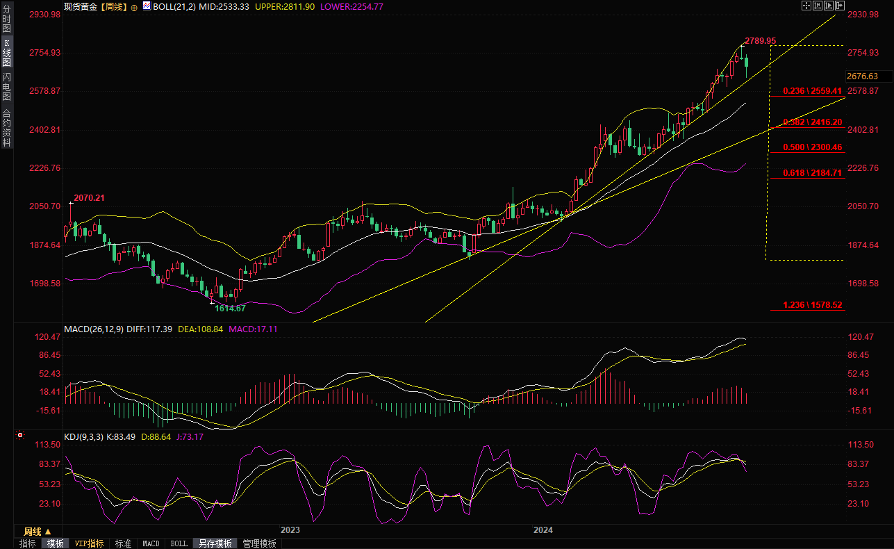
Task: Click the BOLL indicator chart icon
Action: [146, 6]
